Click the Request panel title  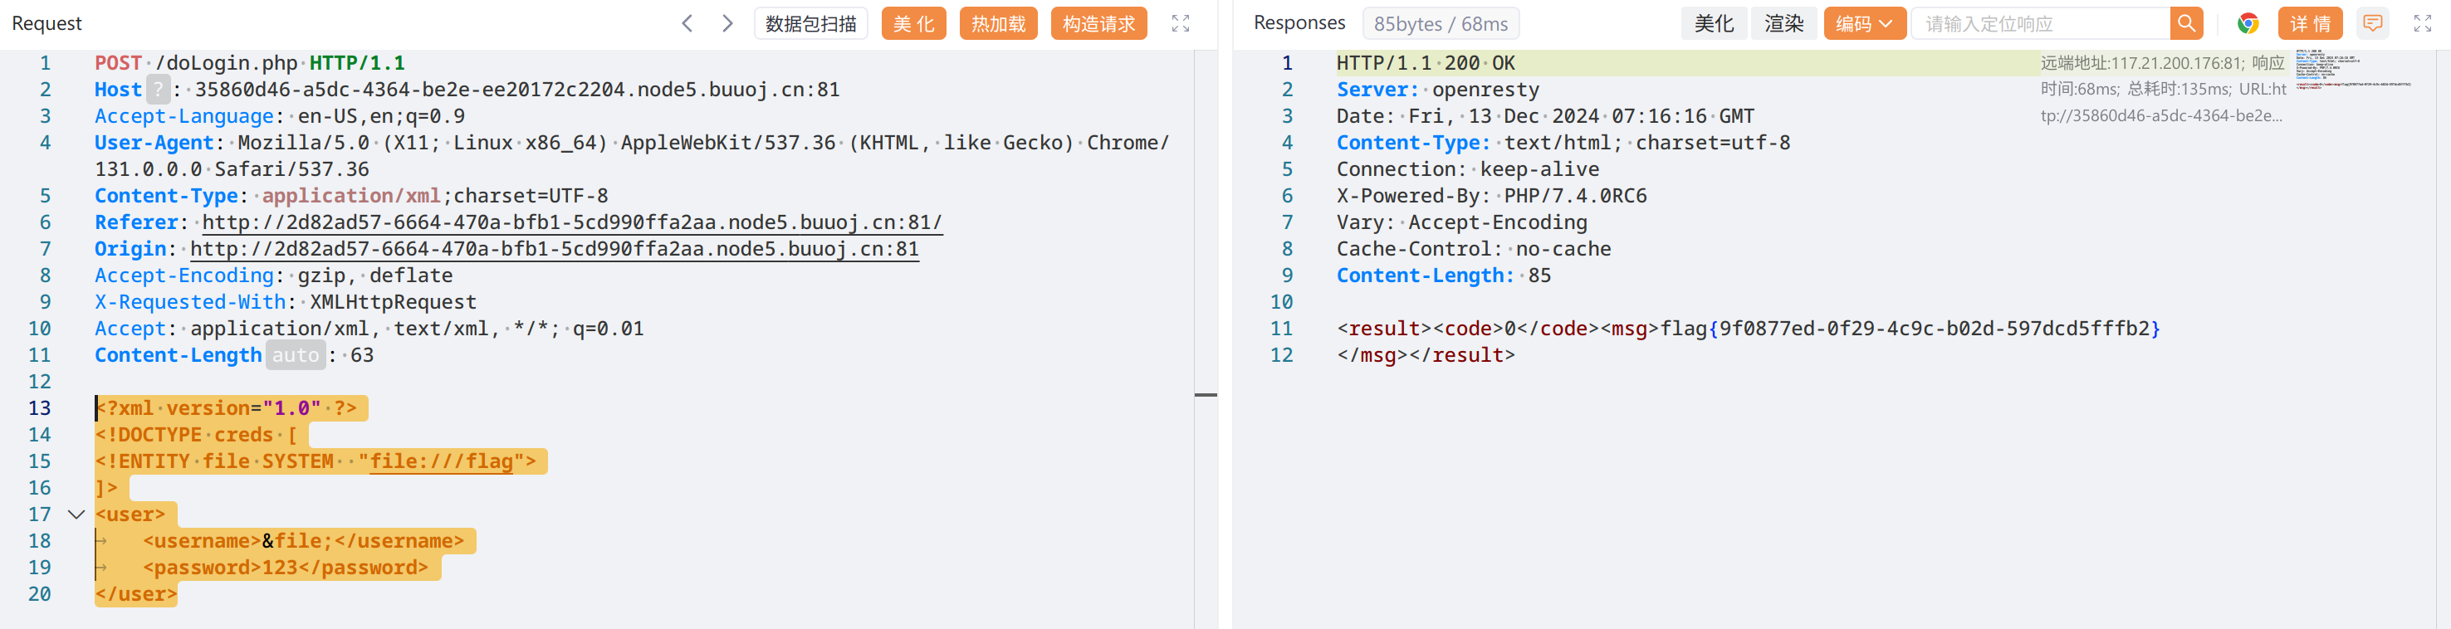46,23
